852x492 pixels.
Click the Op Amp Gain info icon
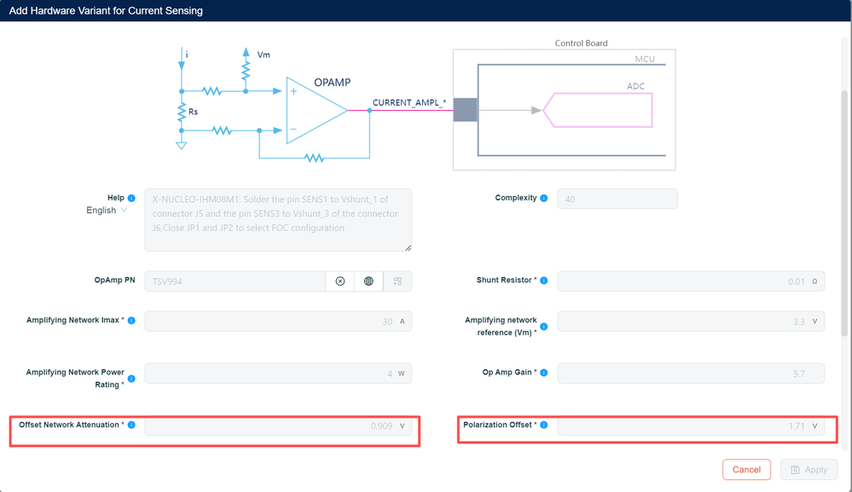click(x=544, y=373)
